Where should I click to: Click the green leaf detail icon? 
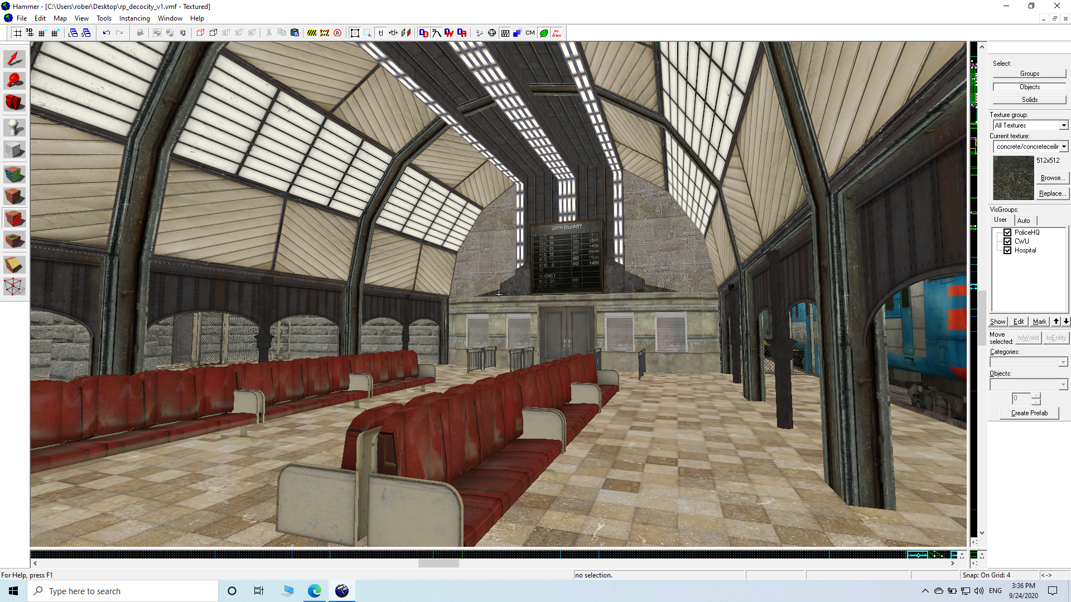tap(543, 33)
